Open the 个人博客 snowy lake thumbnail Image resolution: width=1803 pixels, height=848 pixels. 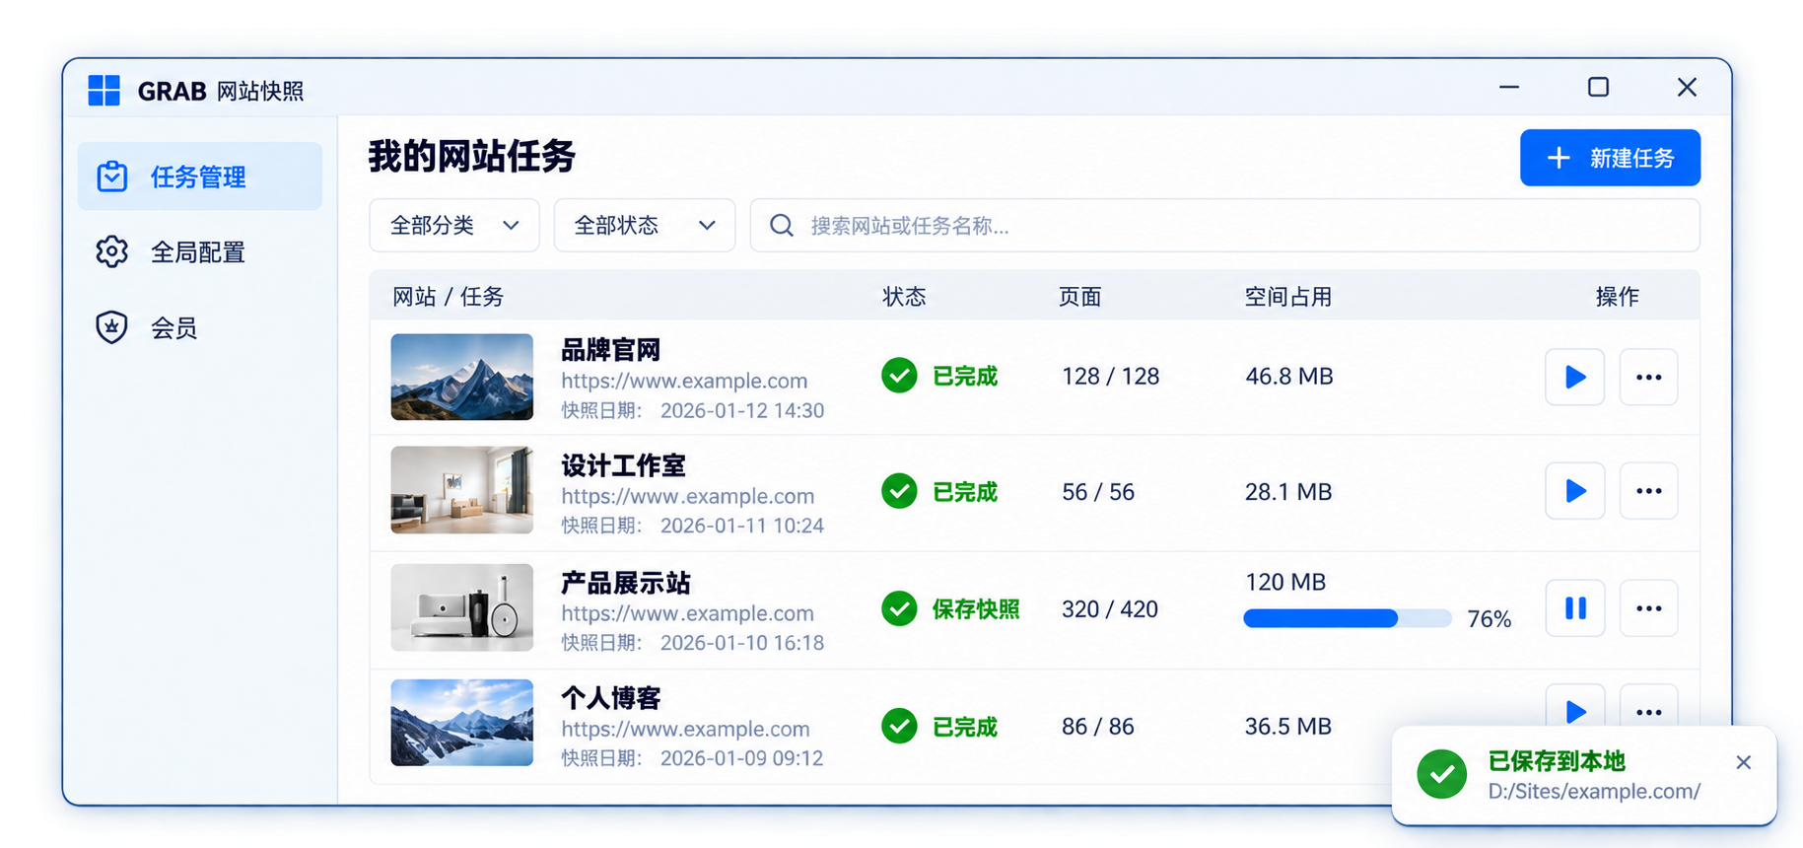pos(462,723)
